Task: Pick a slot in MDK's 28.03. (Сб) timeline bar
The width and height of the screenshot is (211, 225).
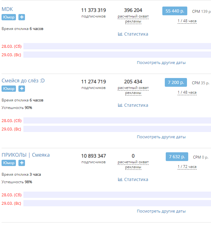Action: tap(117, 46)
